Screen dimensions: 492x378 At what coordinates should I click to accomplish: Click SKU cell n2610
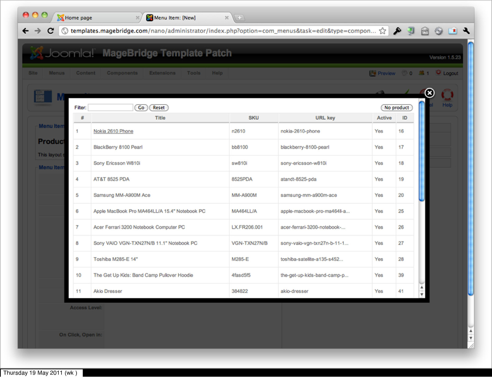click(238, 131)
